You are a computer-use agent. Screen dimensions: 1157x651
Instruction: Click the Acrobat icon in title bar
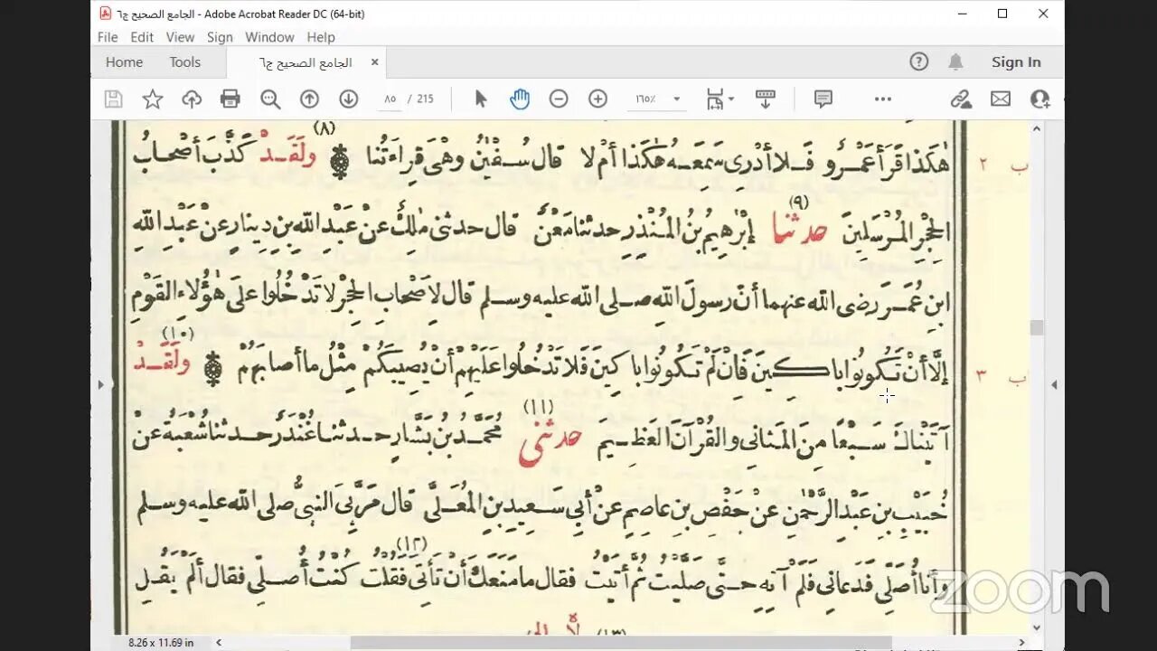pos(106,14)
